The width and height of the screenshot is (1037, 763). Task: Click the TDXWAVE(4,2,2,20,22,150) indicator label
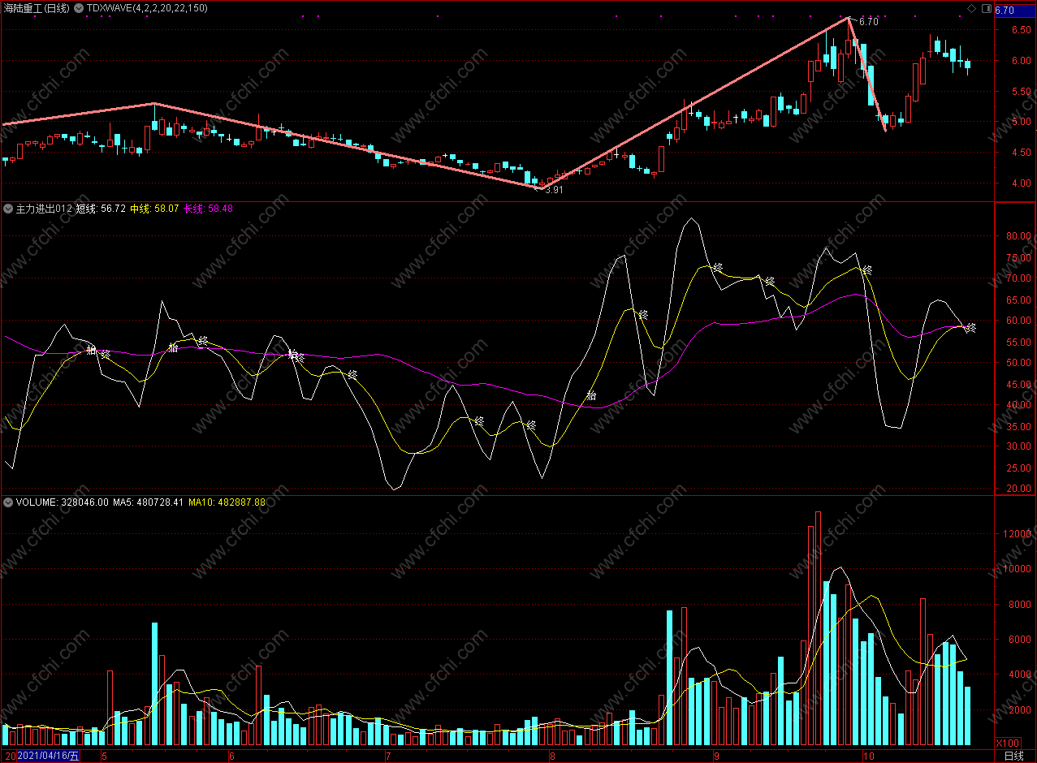pos(147,8)
